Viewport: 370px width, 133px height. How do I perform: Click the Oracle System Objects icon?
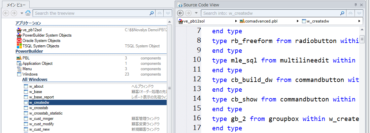19,41
